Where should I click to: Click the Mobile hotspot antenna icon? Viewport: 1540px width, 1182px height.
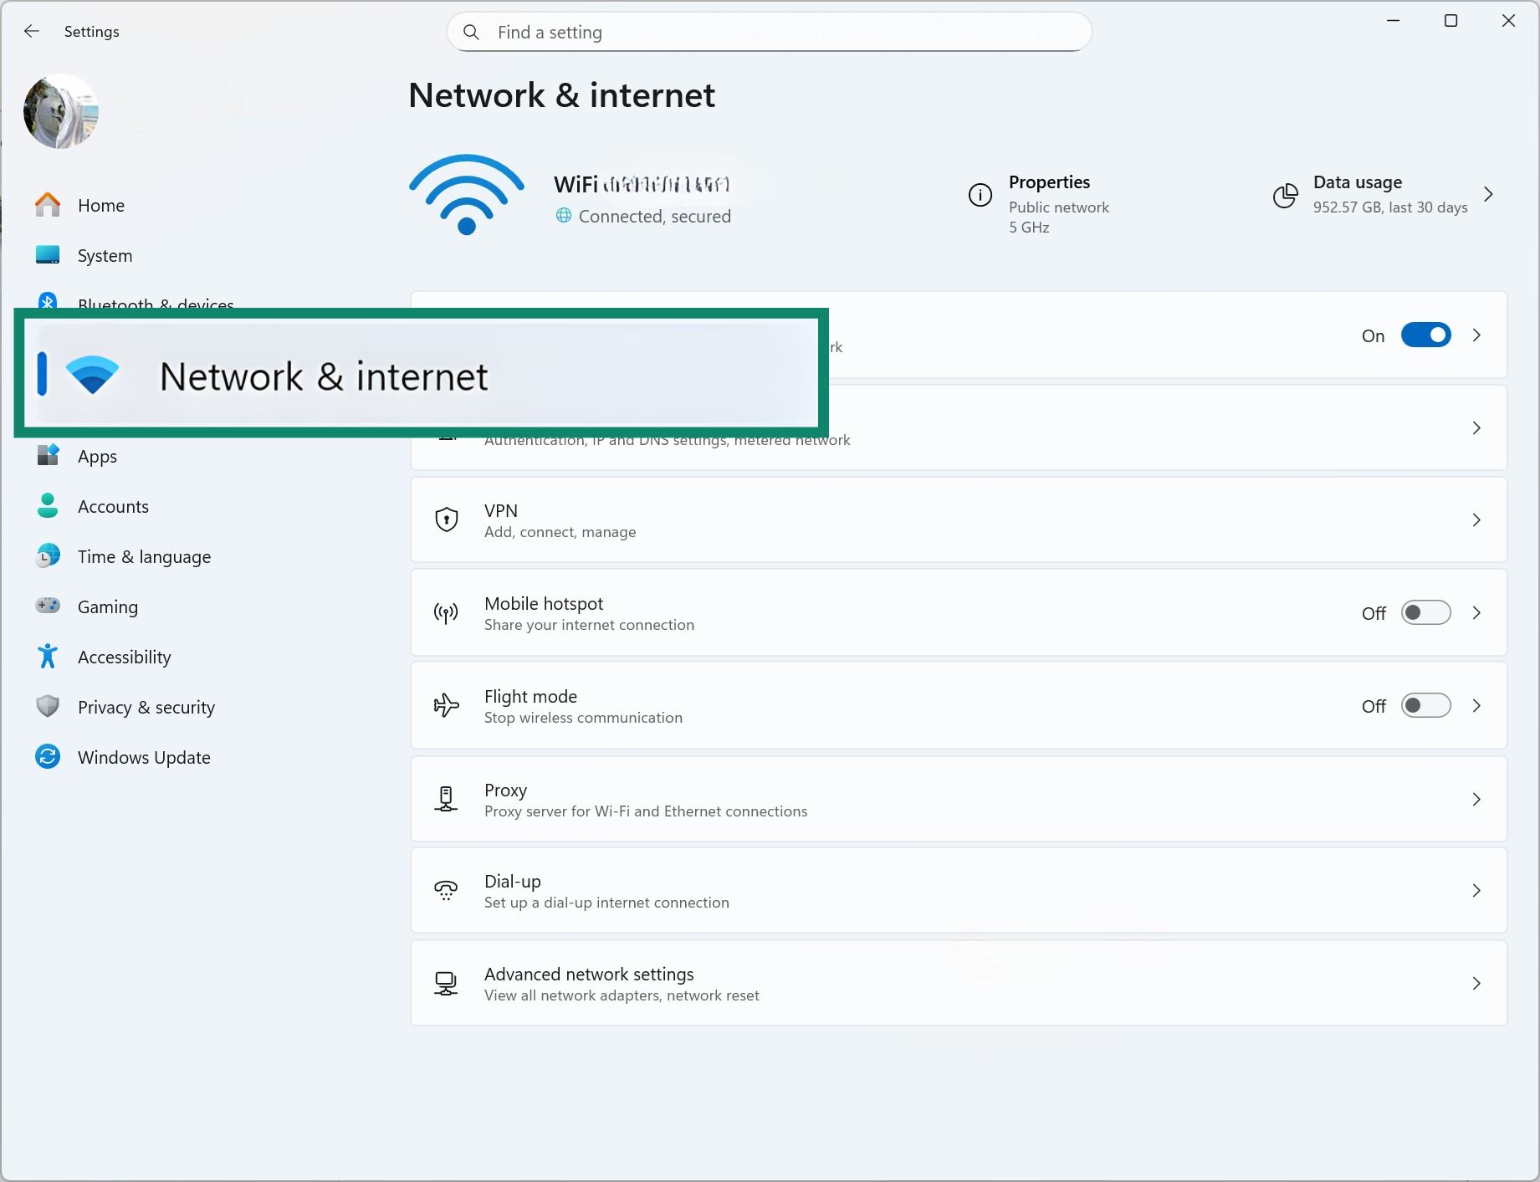446,613
